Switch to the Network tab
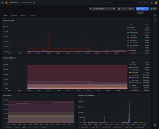The image size is (159, 129). click(24, 15)
